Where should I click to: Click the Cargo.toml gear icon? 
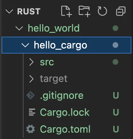point(31,129)
